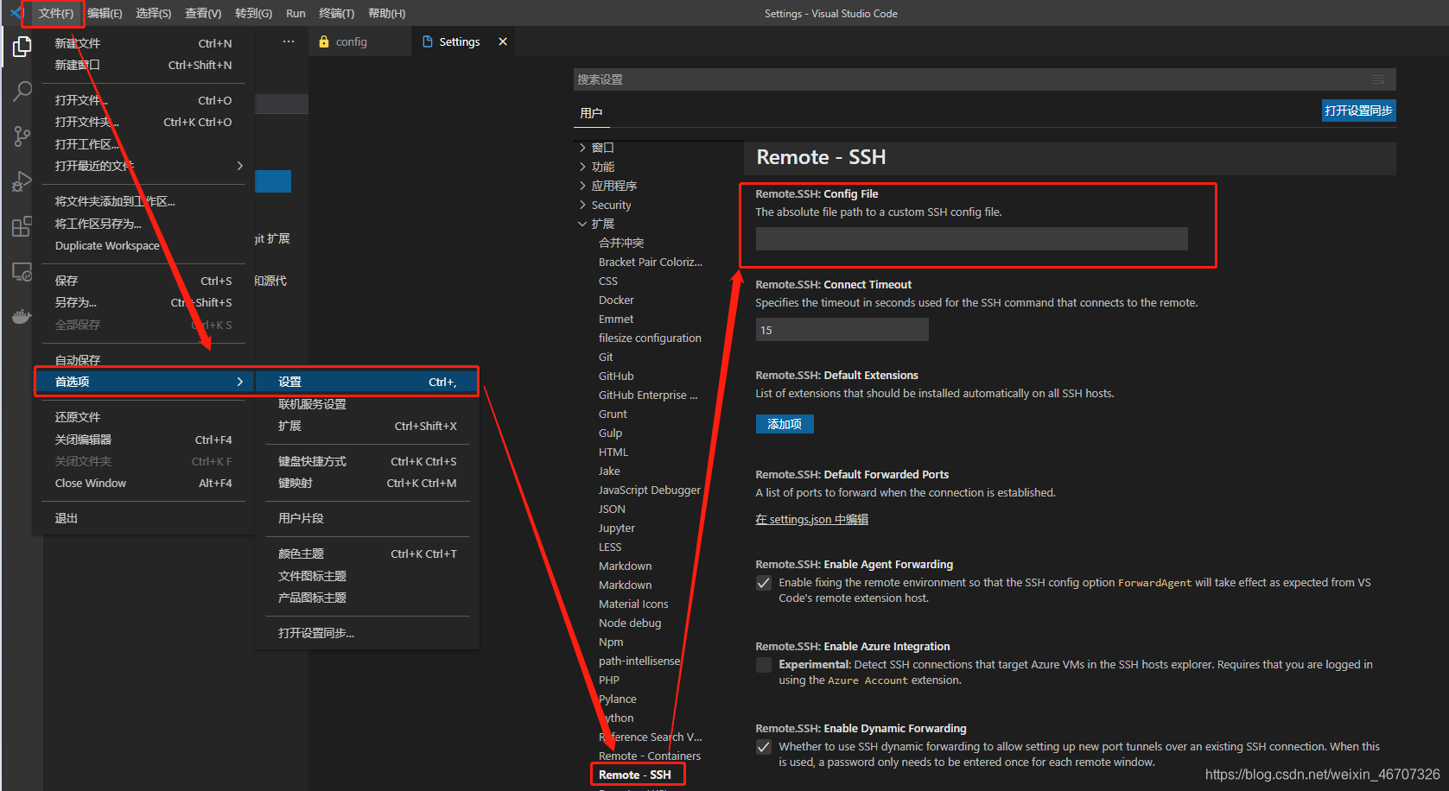This screenshot has height=791, width=1449.
Task: Open the Docker view icon
Action: [x=22, y=317]
